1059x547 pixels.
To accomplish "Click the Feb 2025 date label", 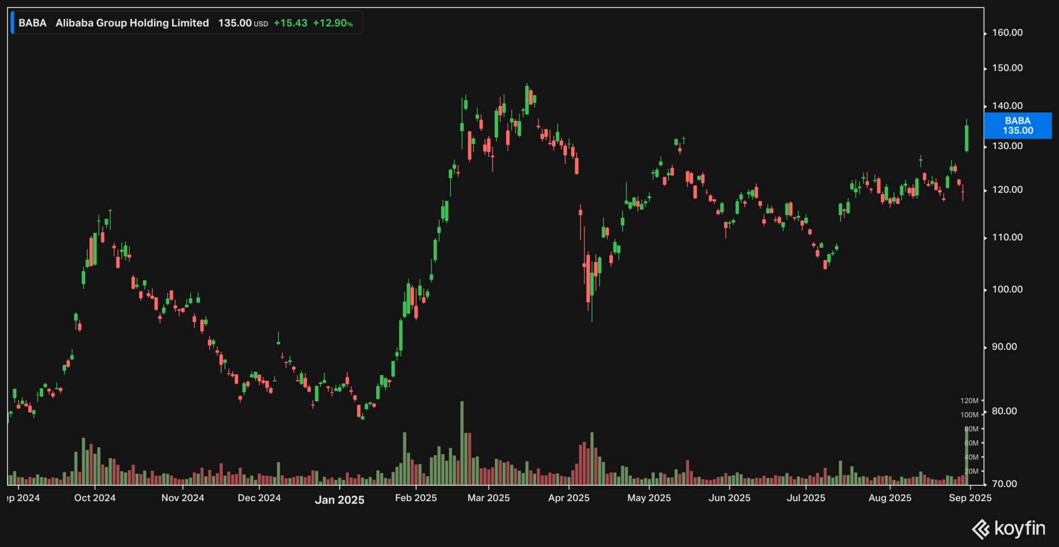I will click(x=416, y=498).
